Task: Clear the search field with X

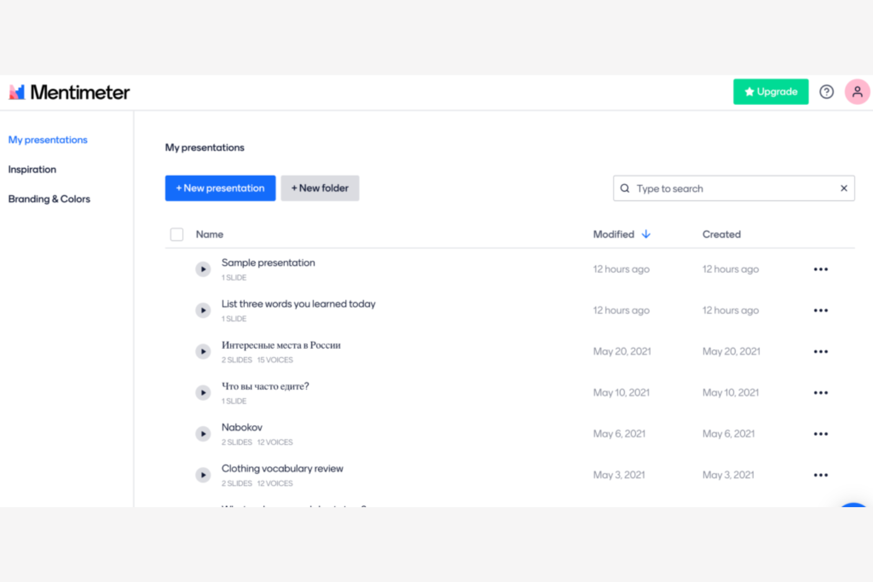Action: pos(844,188)
